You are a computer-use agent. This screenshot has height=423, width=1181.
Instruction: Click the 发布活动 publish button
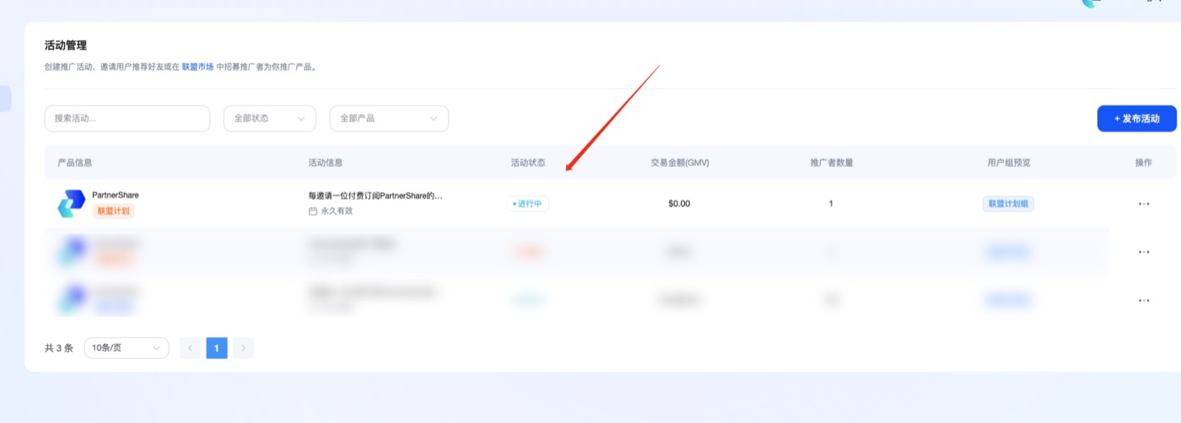pos(1136,119)
